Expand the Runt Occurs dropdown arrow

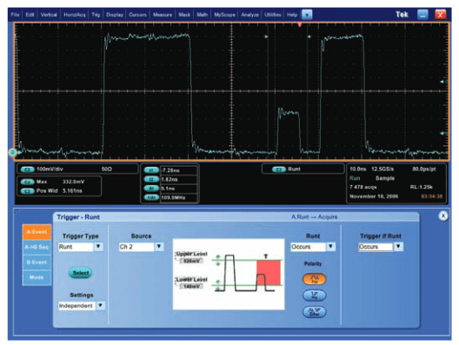(331, 247)
